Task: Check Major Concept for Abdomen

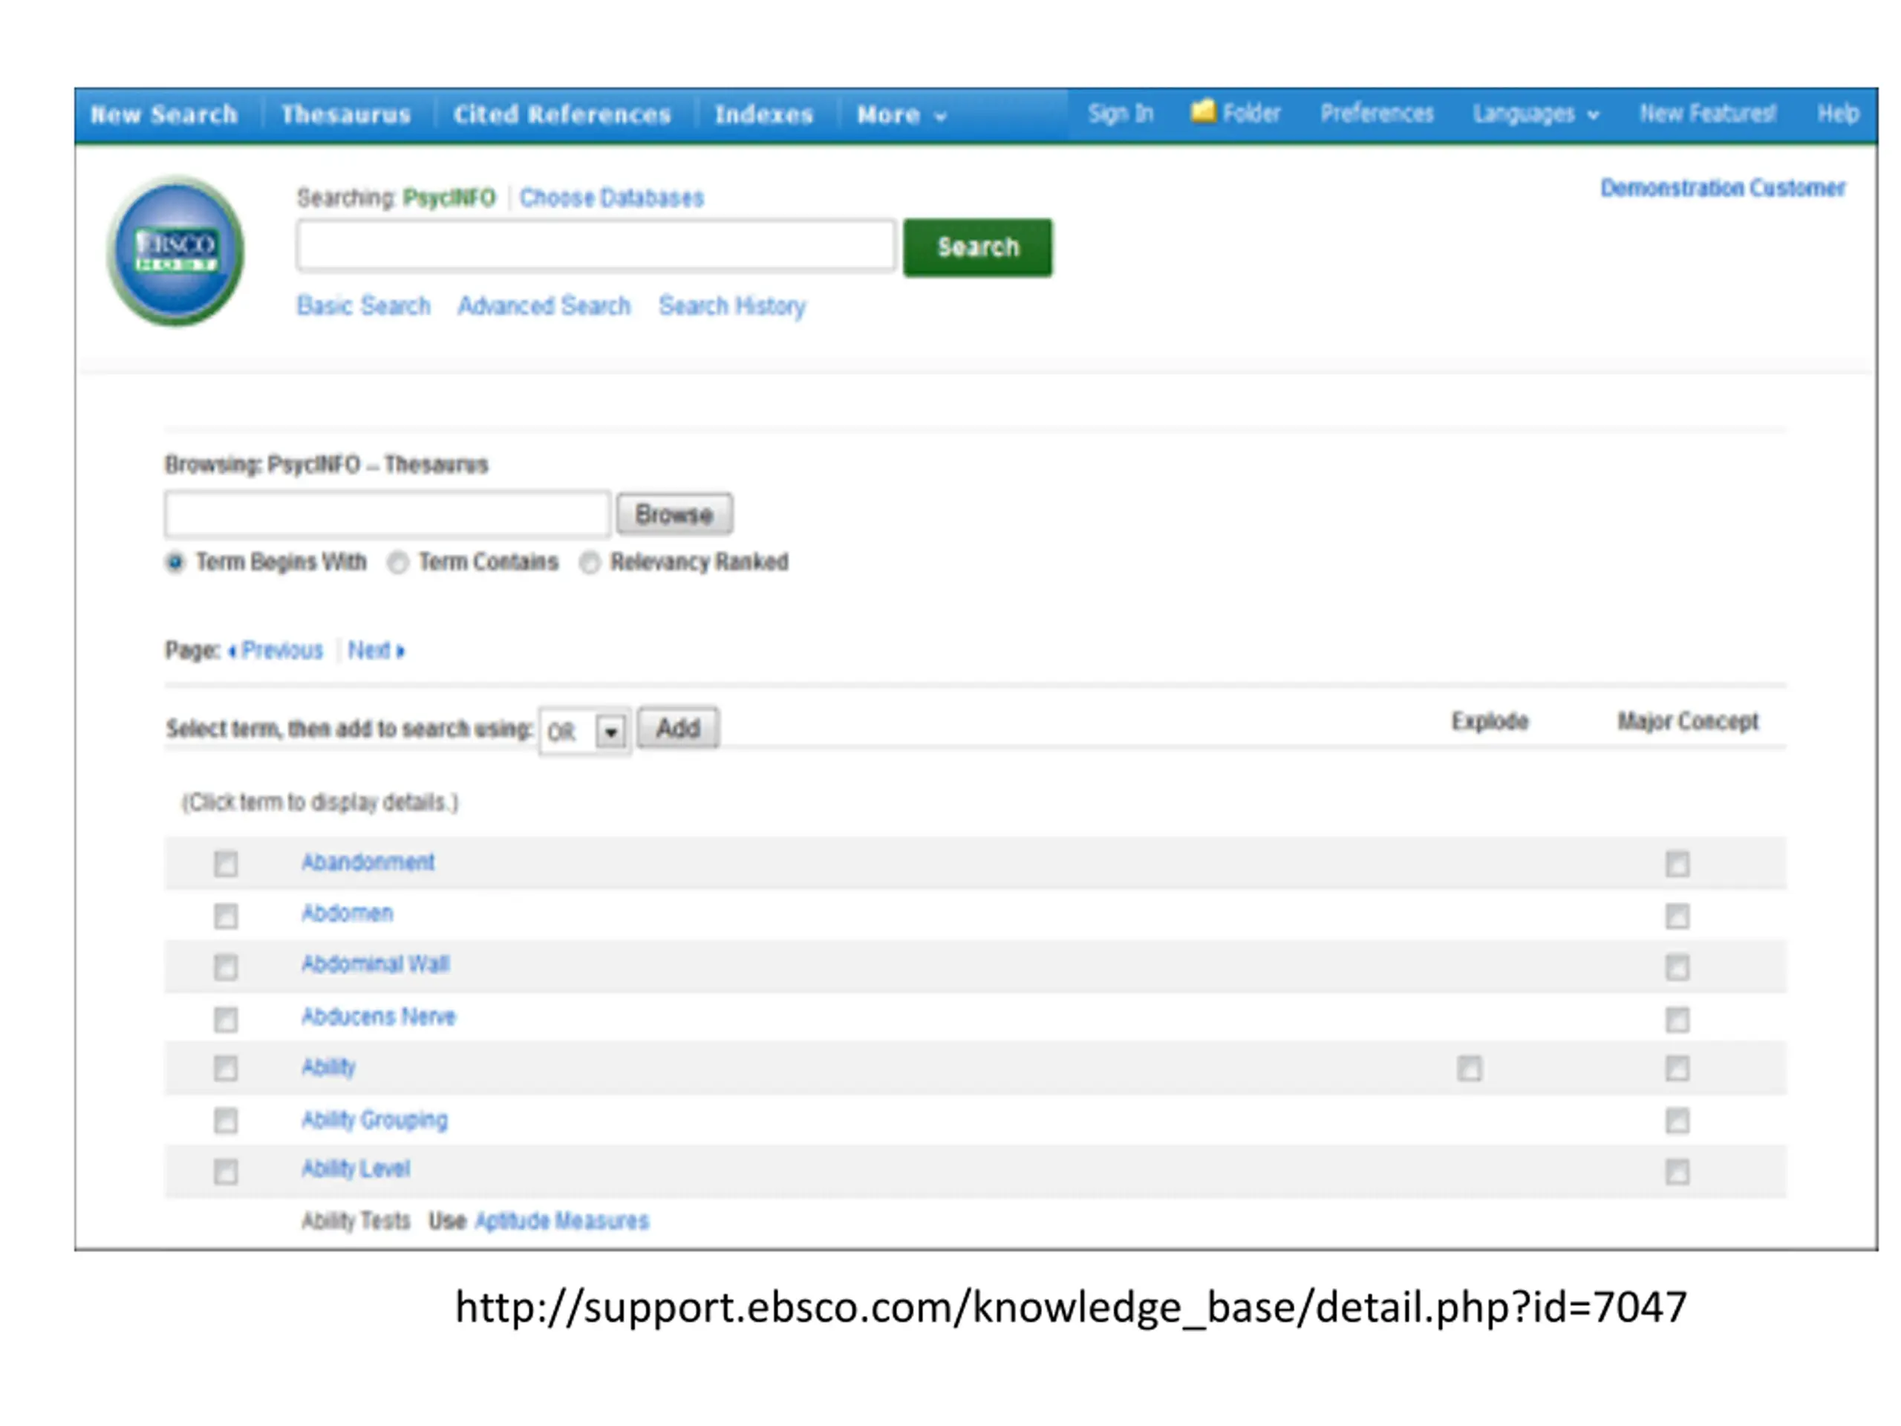Action: 1677,917
